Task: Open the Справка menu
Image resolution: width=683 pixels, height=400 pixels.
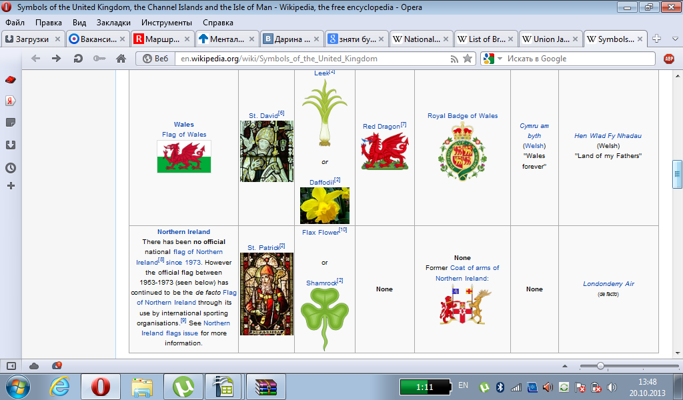Action: (x=218, y=23)
